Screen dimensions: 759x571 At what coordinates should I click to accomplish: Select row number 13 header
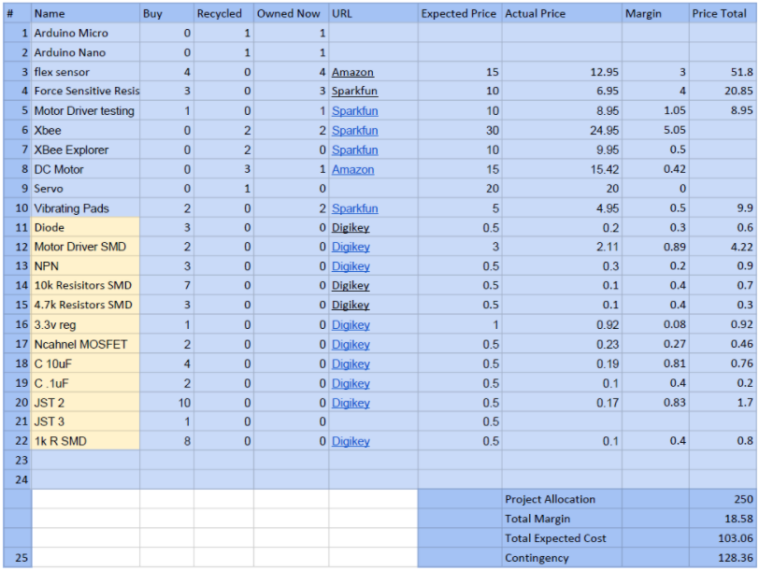pyautogui.click(x=18, y=266)
